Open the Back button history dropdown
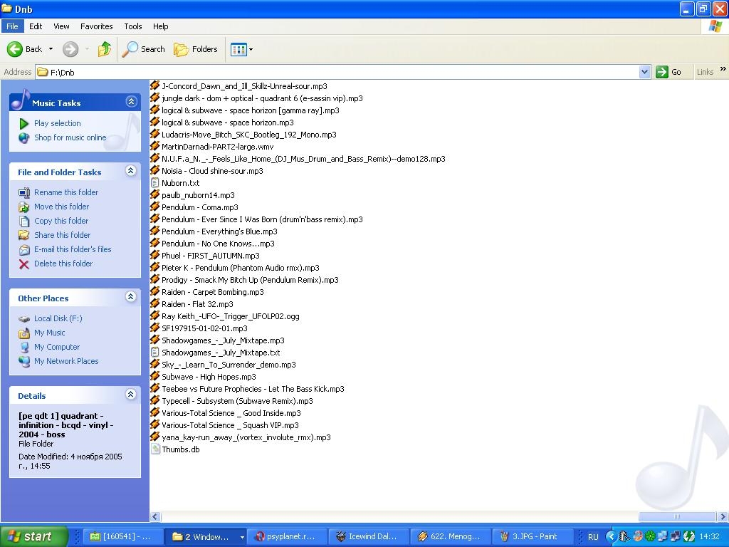Screen dimensions: 729x547 pyautogui.click(x=51, y=49)
